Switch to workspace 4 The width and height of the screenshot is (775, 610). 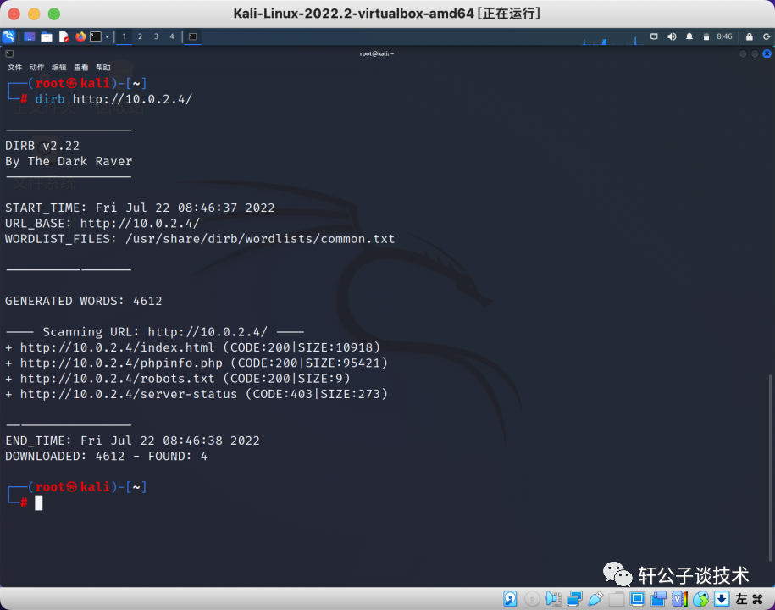(171, 36)
